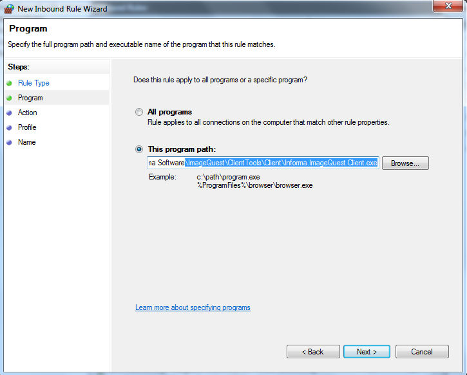The width and height of the screenshot is (467, 375).
Task: Cancel the New Inbound Rule Wizard
Action: click(x=422, y=352)
